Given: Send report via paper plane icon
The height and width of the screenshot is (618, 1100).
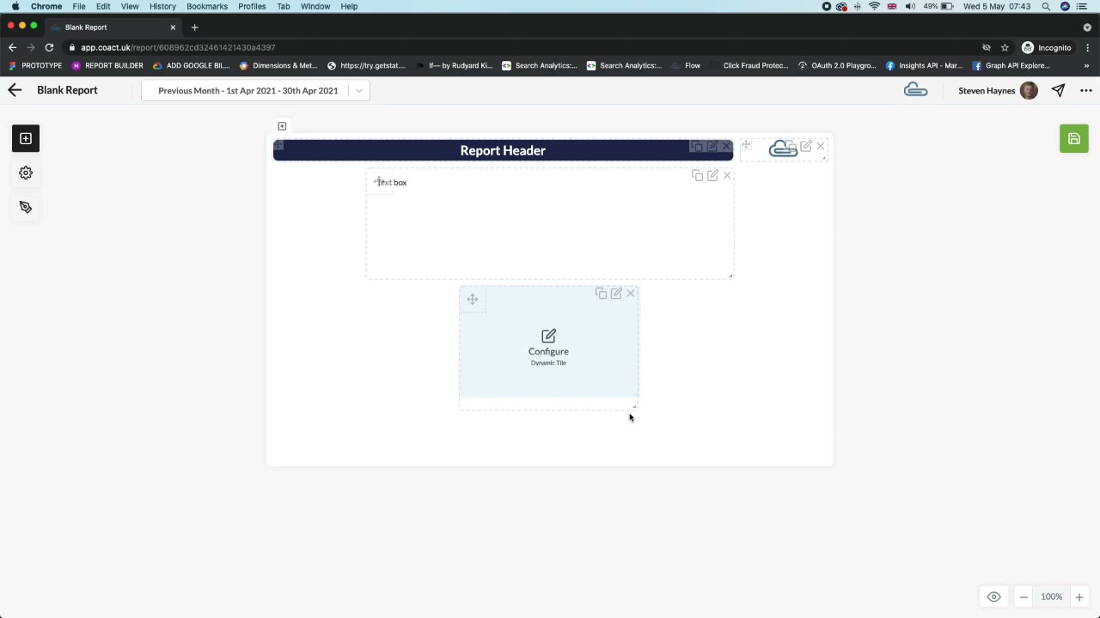Looking at the screenshot, I should (1058, 90).
